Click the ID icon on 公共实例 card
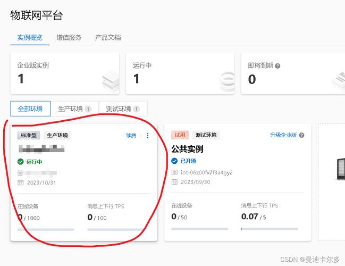345x266 pixels. (174, 172)
